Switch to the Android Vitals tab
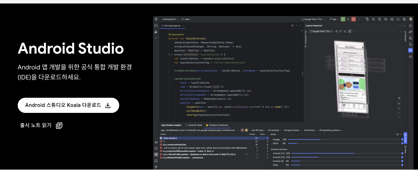 point(194,125)
